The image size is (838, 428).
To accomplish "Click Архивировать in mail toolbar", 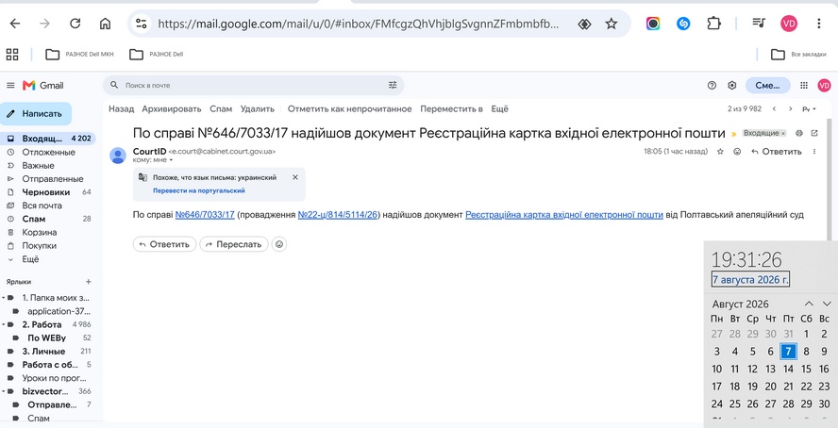I will (172, 108).
